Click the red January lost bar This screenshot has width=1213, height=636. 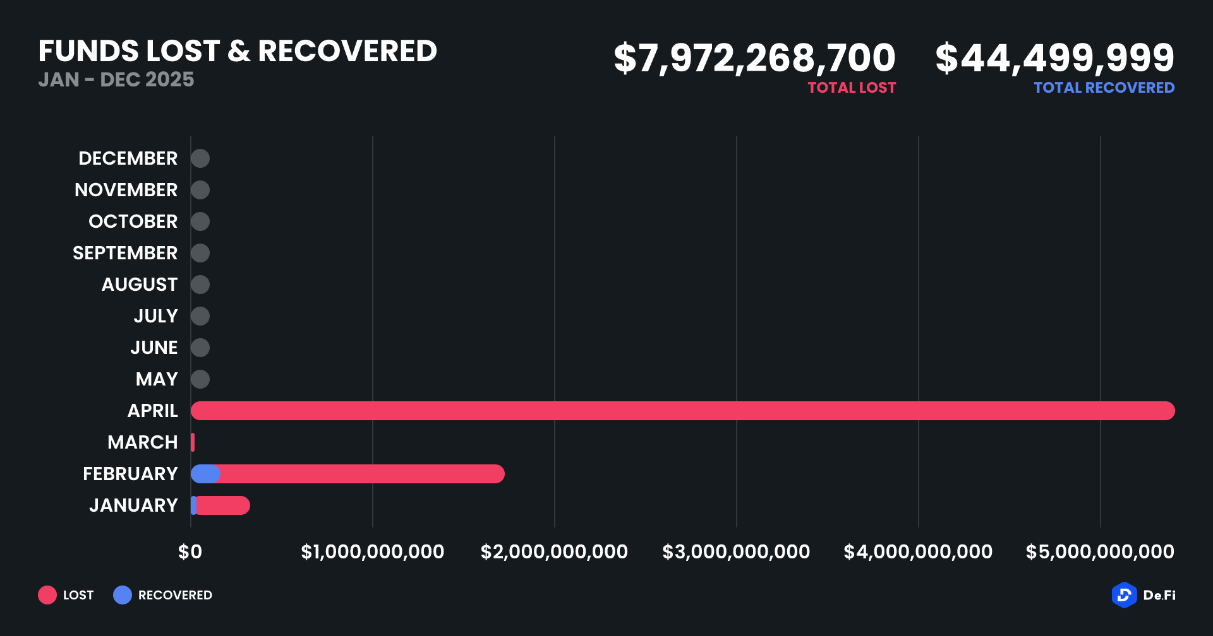pyautogui.click(x=224, y=505)
